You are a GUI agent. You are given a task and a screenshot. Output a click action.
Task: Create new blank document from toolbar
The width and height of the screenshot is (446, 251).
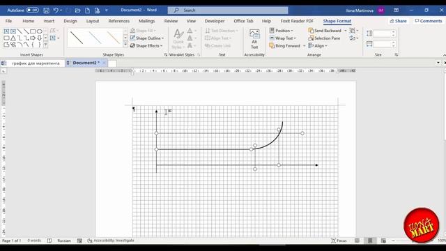tap(88, 10)
